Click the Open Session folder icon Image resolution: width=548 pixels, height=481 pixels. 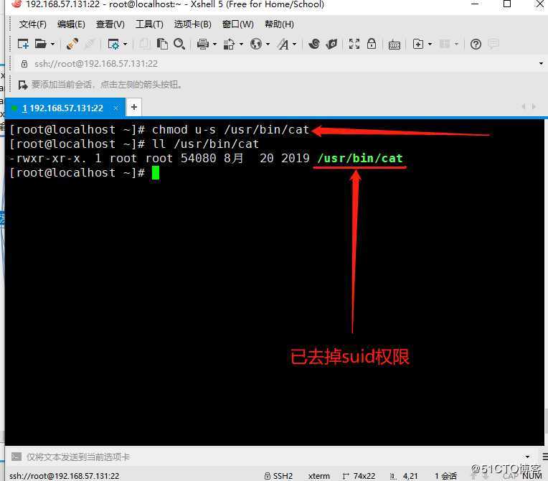[41, 44]
